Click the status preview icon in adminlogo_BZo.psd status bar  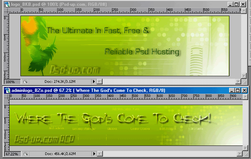coord(26,154)
